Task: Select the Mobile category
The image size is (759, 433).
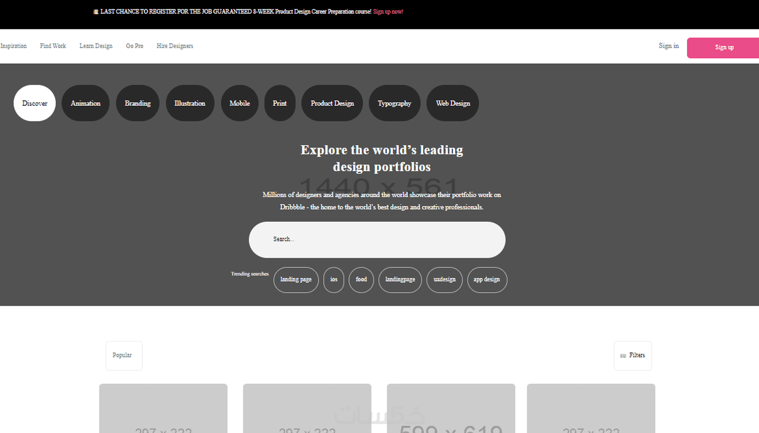Action: pyautogui.click(x=240, y=103)
